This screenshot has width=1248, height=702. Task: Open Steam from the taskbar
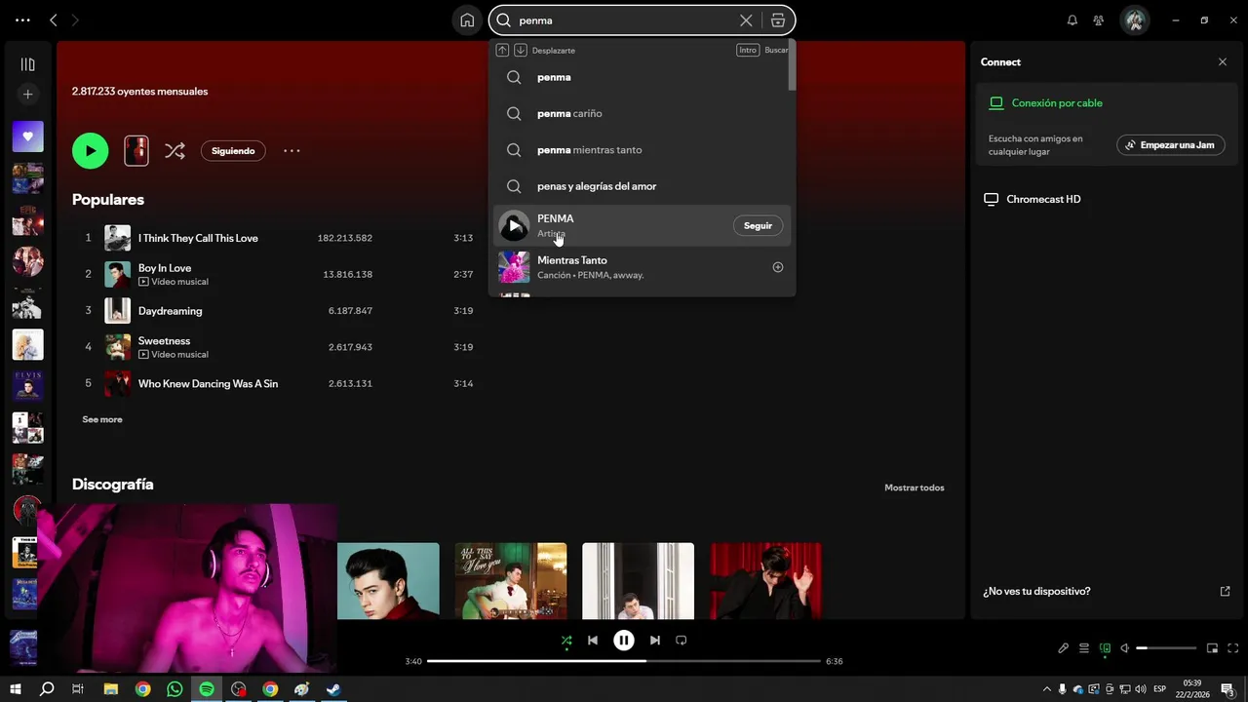[333, 689]
